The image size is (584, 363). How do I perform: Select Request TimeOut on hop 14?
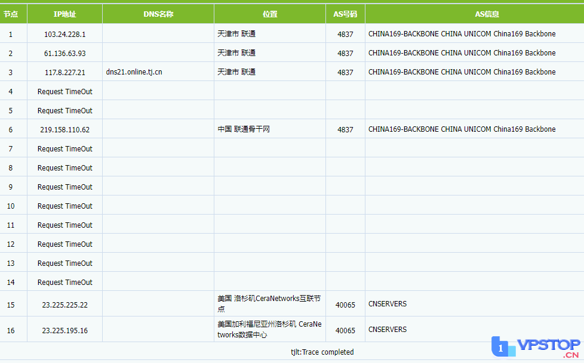point(65,283)
